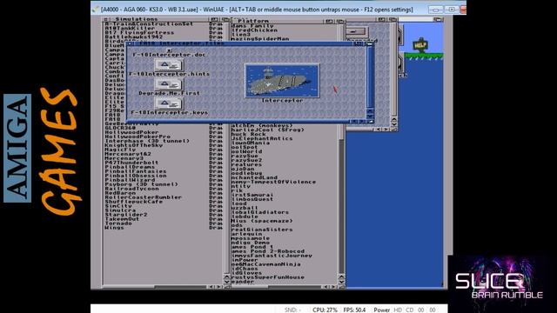Click scroll-up arrow in Platform window
The image size is (557, 313).
[x=341, y=276]
